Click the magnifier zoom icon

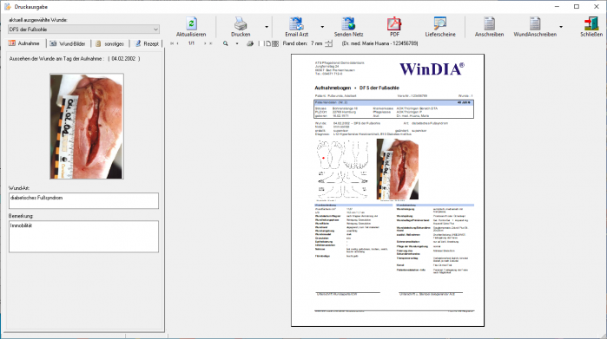tap(225, 43)
